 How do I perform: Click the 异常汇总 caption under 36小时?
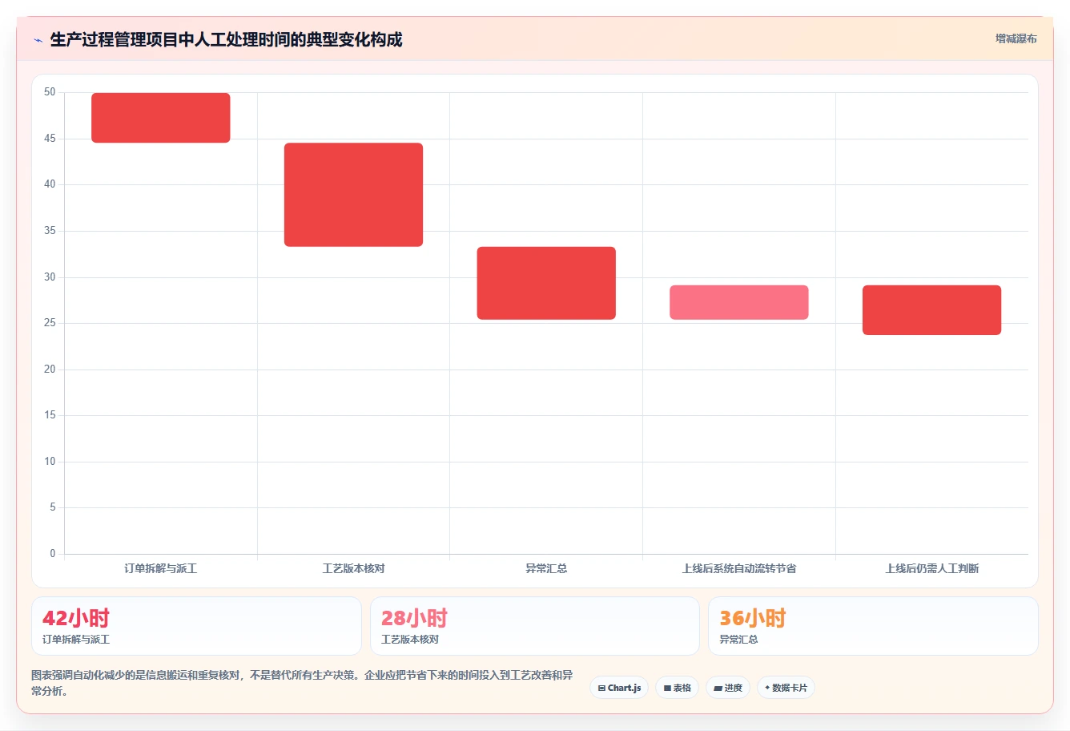(x=738, y=640)
